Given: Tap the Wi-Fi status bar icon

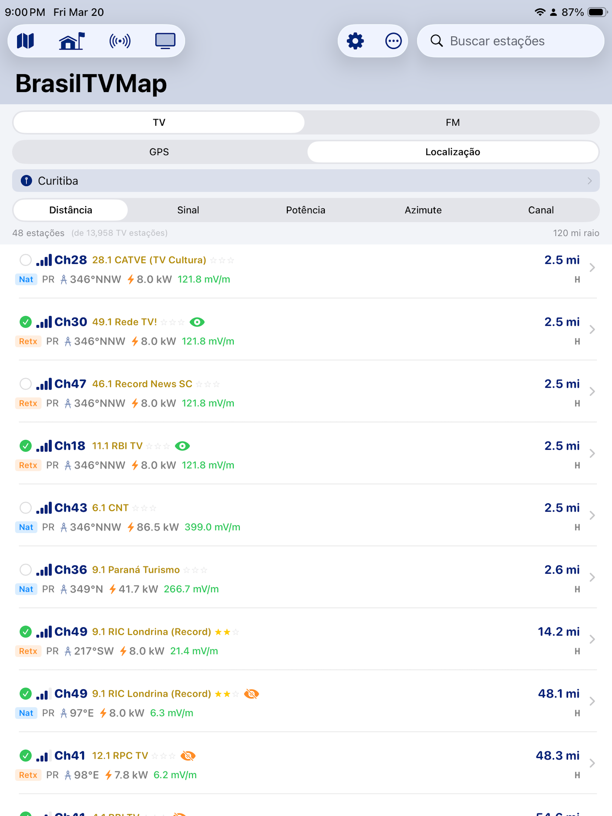Looking at the screenshot, I should 540,12.
